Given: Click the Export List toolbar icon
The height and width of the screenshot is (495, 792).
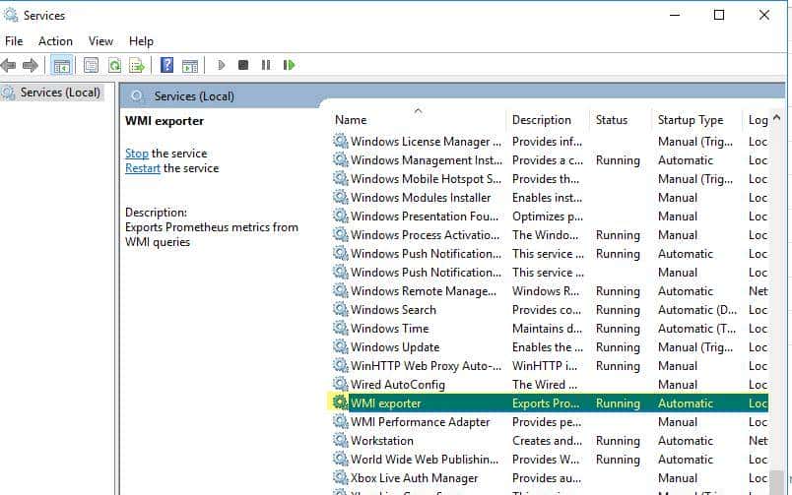Looking at the screenshot, I should click(137, 66).
